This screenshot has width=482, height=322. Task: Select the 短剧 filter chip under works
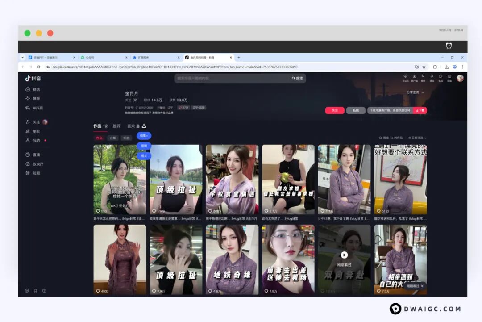tap(126, 138)
